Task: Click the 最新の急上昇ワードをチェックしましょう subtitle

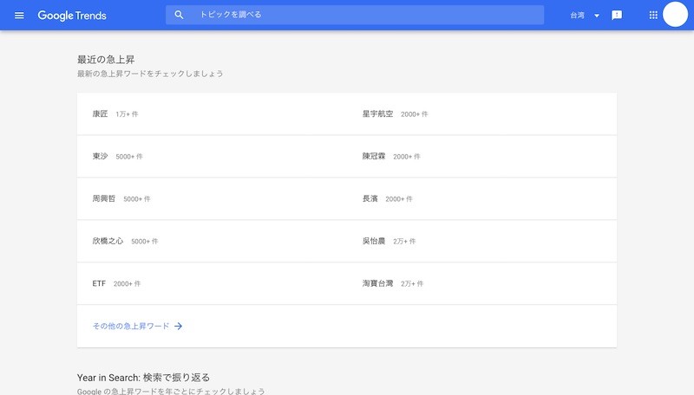Action: [150, 74]
